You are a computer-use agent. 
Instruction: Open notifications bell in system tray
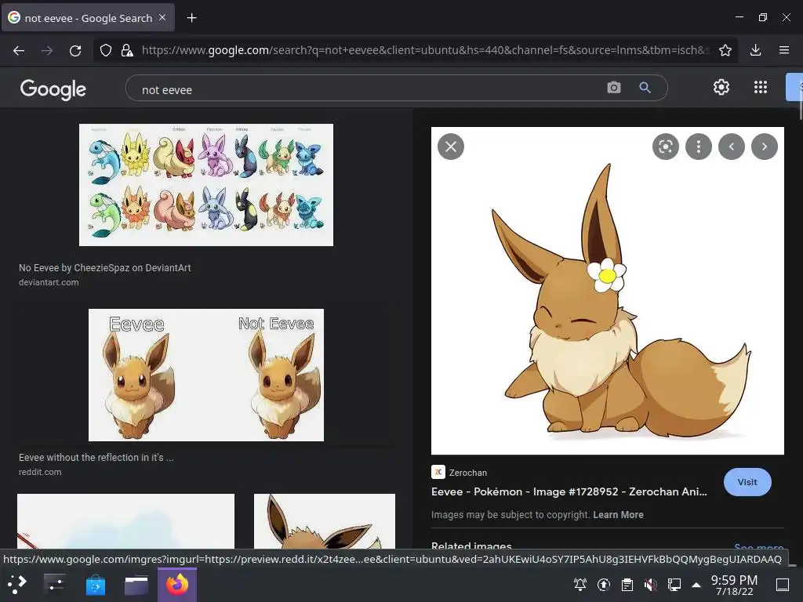580,584
